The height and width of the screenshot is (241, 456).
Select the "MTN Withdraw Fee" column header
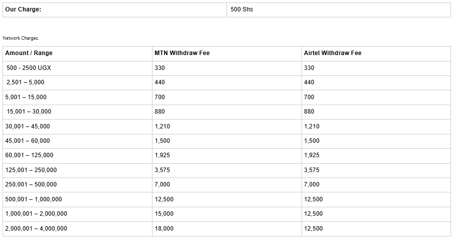tap(182, 53)
